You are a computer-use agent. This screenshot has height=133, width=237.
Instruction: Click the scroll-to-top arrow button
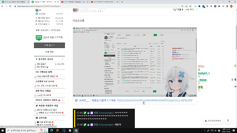coord(228,121)
